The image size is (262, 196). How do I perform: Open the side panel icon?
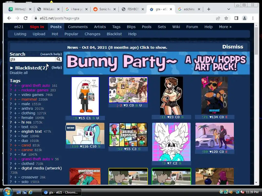point(236,18)
